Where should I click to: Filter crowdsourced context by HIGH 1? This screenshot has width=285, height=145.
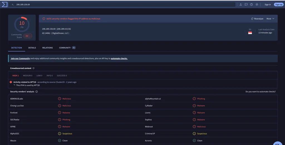click(16, 76)
